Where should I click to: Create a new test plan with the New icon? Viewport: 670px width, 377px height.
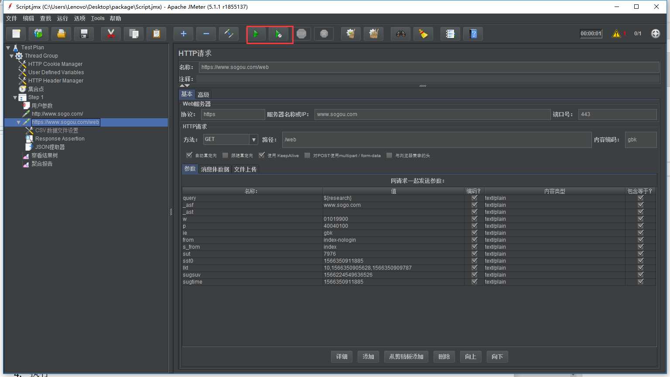16,34
